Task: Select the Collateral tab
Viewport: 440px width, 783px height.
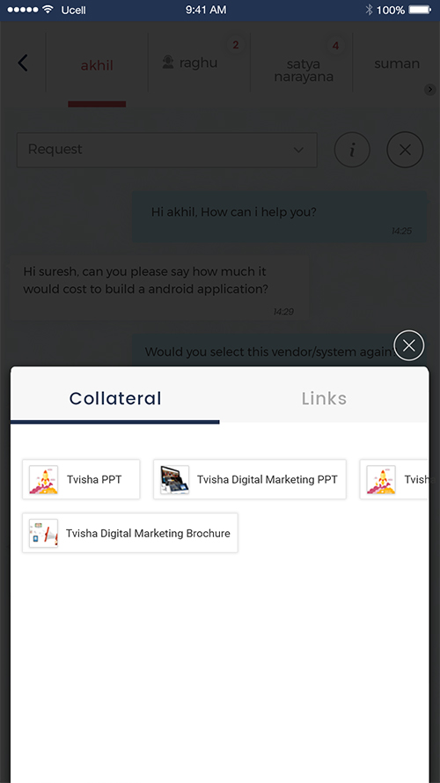Action: tap(115, 398)
